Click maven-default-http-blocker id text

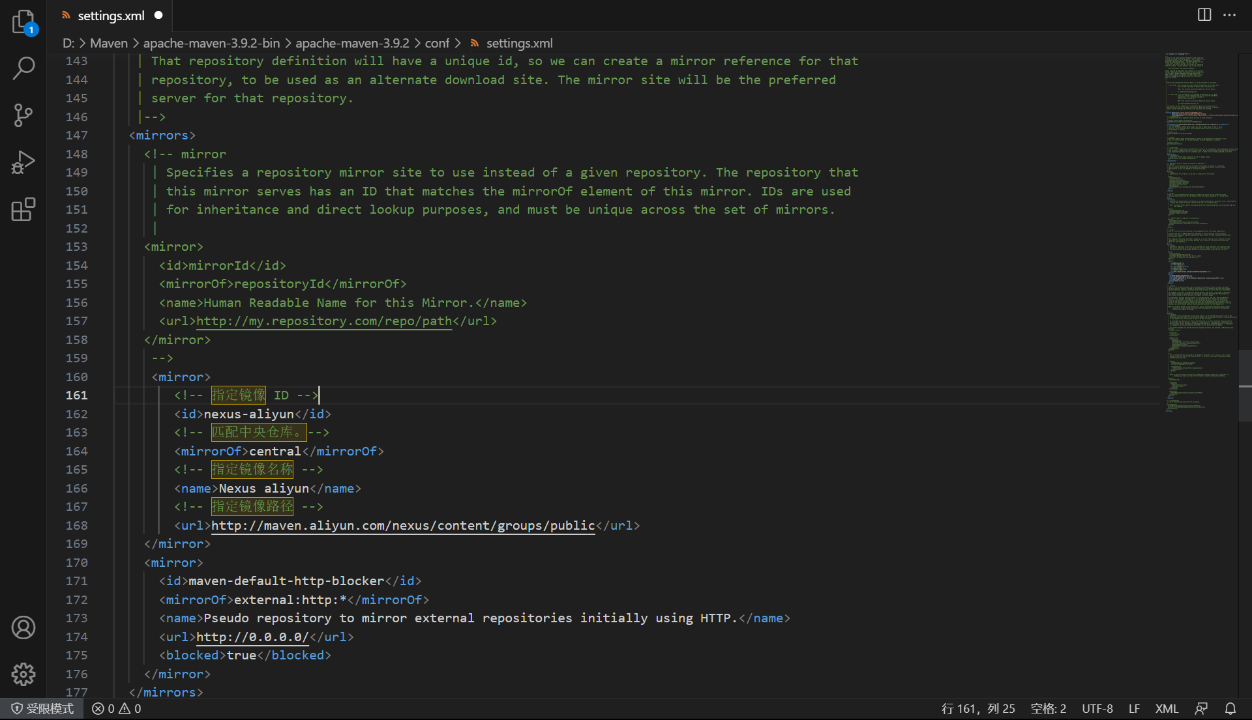(x=286, y=581)
